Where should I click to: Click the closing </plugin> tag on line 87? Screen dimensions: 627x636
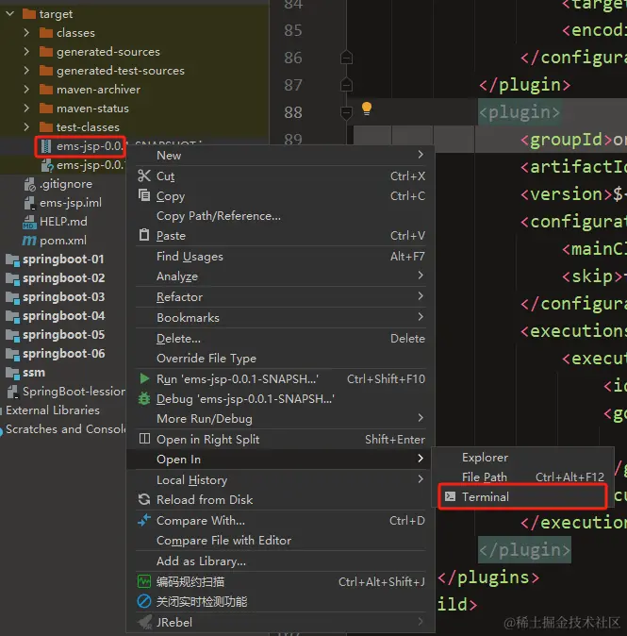pos(524,85)
